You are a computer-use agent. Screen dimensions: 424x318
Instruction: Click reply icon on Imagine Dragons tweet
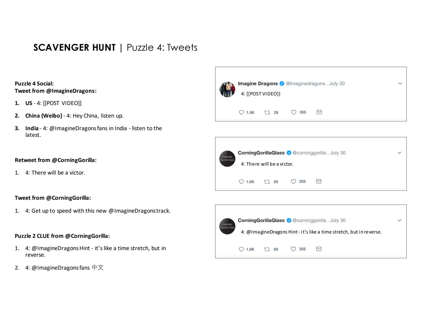(x=241, y=112)
